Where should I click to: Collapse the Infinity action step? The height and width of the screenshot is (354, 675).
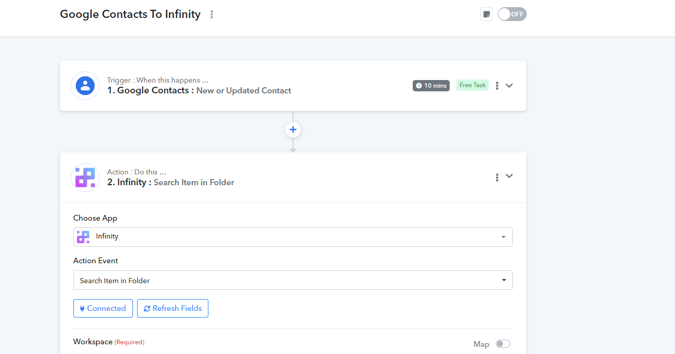pyautogui.click(x=509, y=176)
